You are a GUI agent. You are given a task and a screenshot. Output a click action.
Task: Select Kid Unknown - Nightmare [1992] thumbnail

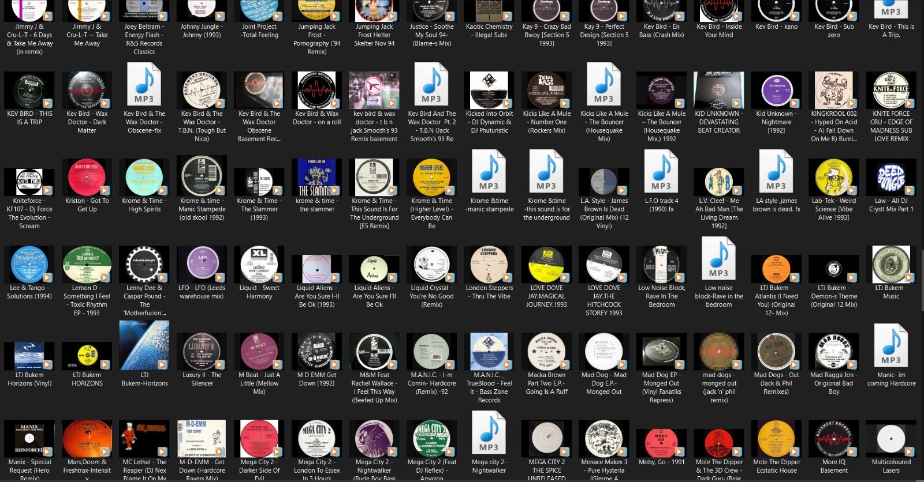coord(776,91)
